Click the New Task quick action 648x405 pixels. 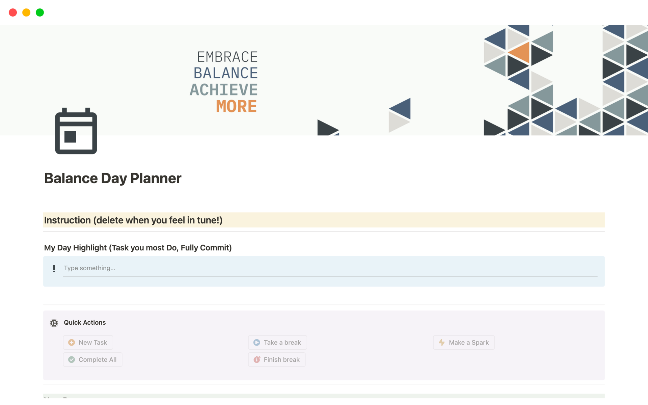[x=88, y=342]
